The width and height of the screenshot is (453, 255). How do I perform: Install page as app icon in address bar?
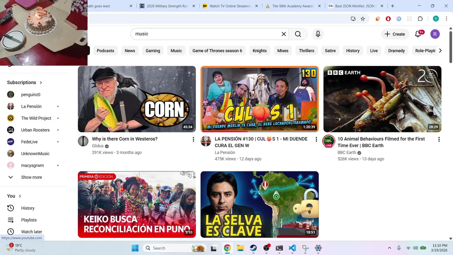tap(353, 19)
